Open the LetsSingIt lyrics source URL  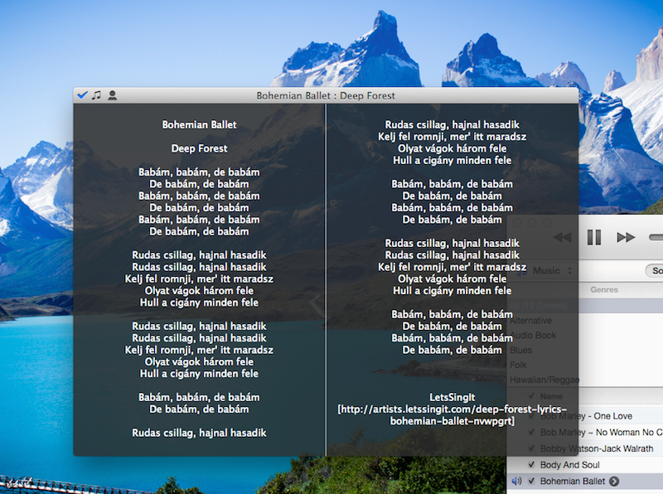click(452, 415)
